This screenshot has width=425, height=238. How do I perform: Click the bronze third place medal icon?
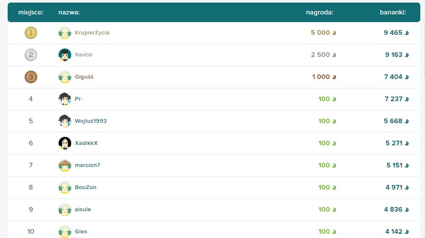31,77
